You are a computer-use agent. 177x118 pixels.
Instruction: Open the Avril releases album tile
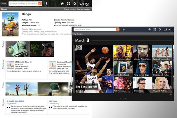click(123, 53)
